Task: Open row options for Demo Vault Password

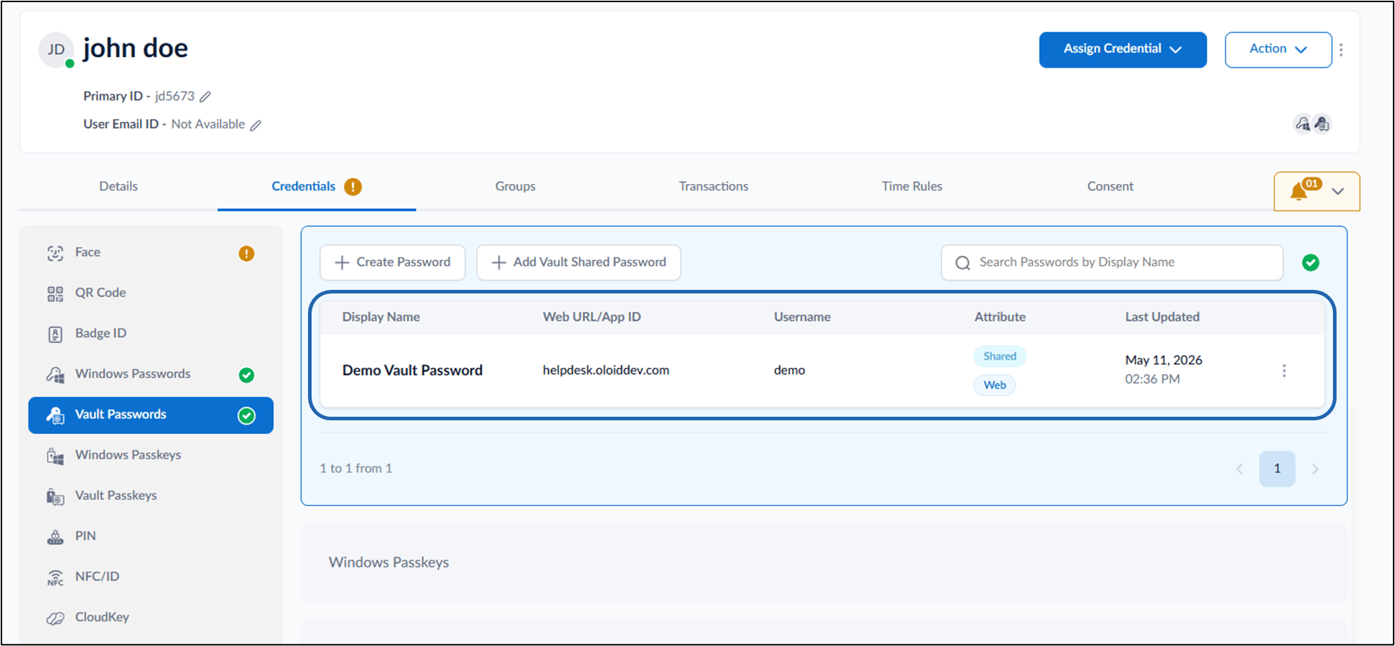Action: point(1284,371)
